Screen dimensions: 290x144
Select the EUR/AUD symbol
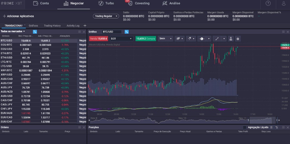point(7,113)
